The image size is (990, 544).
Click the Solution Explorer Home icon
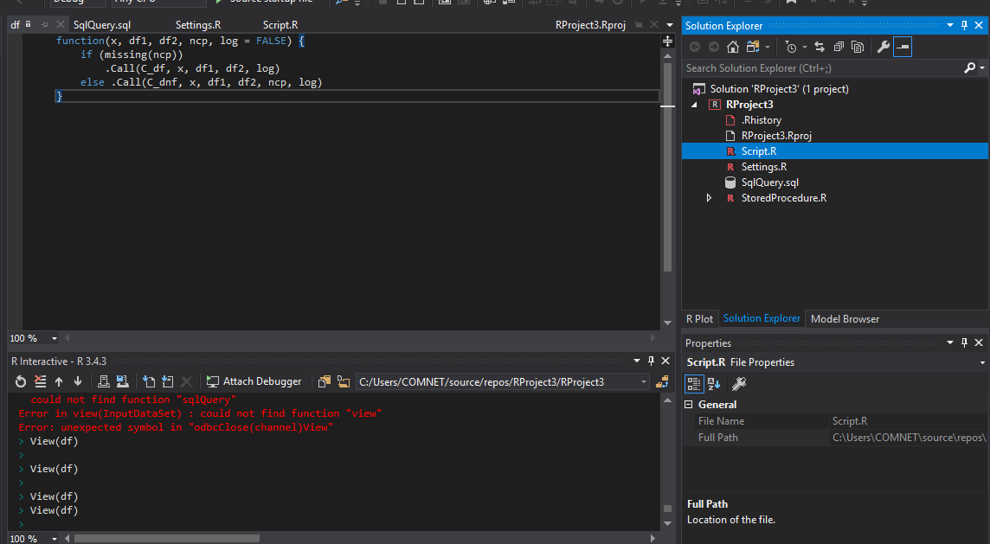coord(732,47)
